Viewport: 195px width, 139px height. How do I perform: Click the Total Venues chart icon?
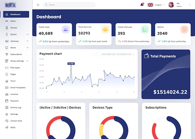click(x=145, y=30)
